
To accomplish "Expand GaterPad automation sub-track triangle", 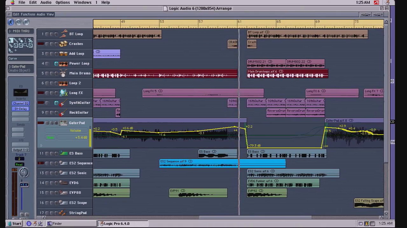I will point(41,146).
